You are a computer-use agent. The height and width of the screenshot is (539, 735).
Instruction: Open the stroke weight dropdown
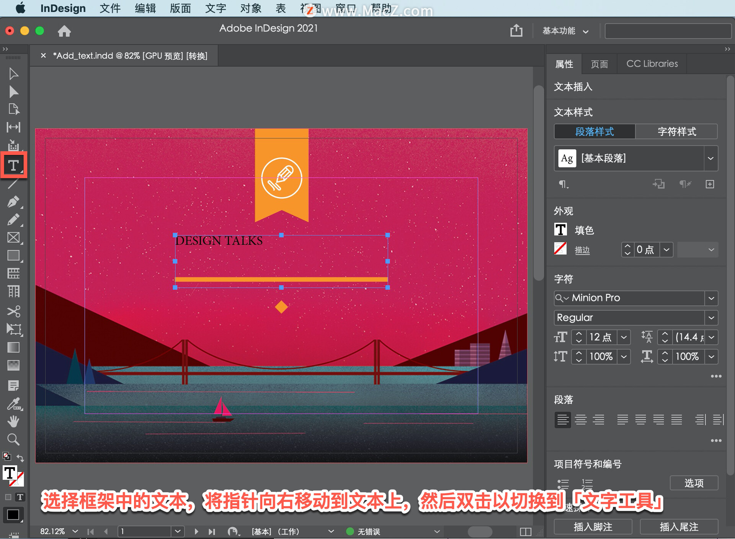coord(666,250)
